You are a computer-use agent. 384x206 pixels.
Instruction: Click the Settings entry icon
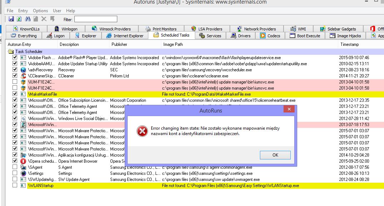point(23,173)
